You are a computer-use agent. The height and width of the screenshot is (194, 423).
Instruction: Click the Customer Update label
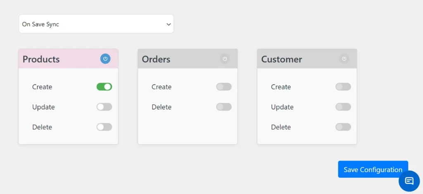[x=282, y=107]
